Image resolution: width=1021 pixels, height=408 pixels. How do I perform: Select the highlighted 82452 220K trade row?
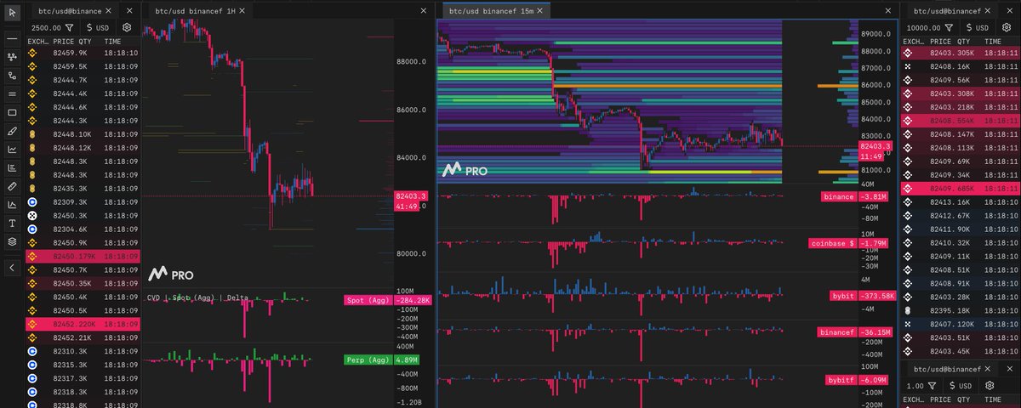point(83,325)
